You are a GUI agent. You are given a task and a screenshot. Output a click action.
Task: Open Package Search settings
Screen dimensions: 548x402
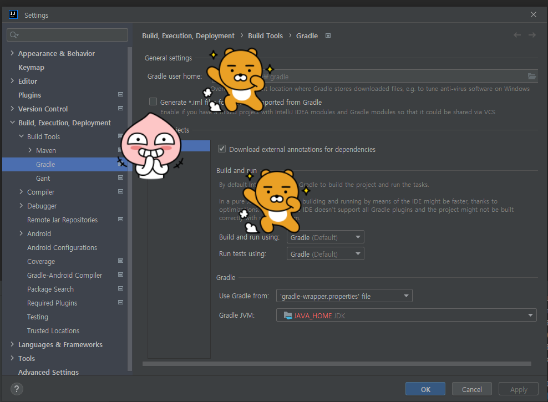click(50, 289)
